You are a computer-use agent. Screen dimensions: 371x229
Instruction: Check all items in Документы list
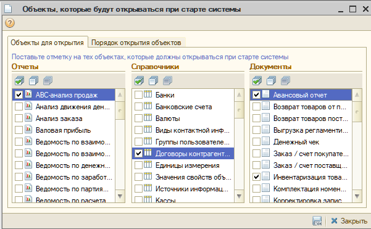[x=257, y=81]
